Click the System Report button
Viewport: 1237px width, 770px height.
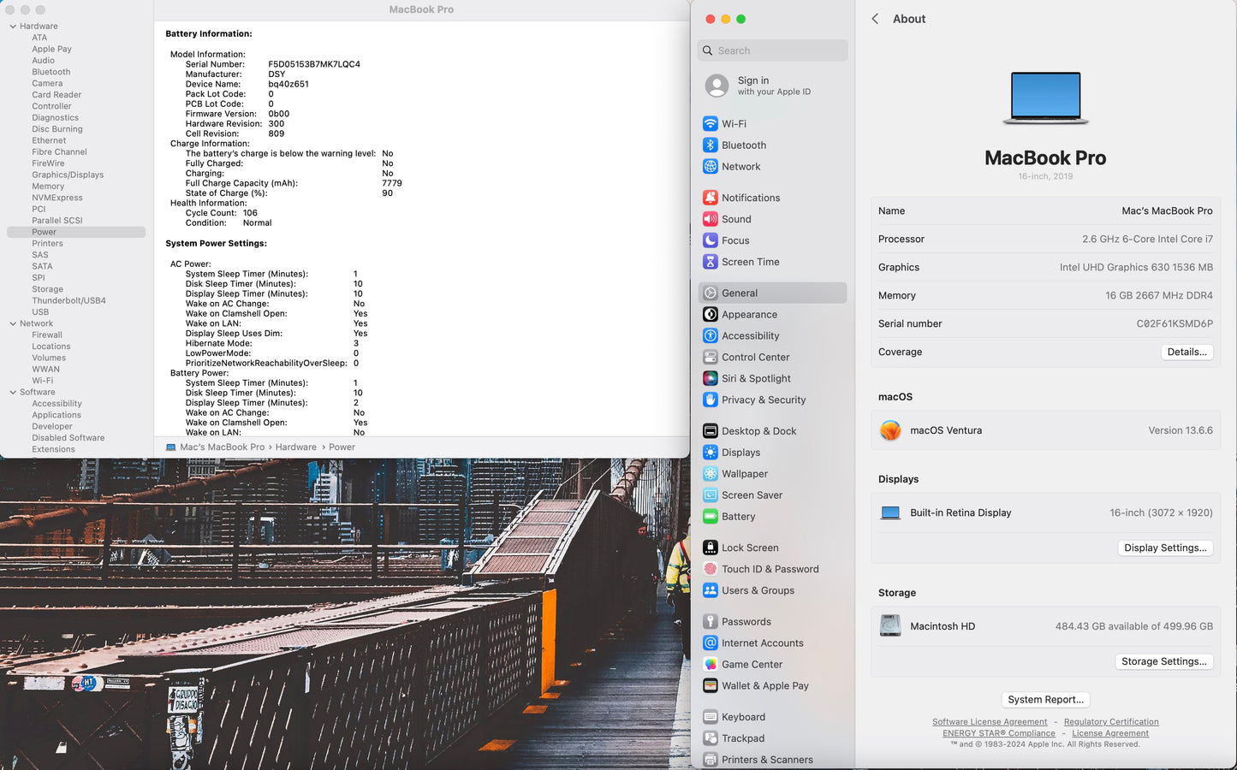click(1045, 699)
